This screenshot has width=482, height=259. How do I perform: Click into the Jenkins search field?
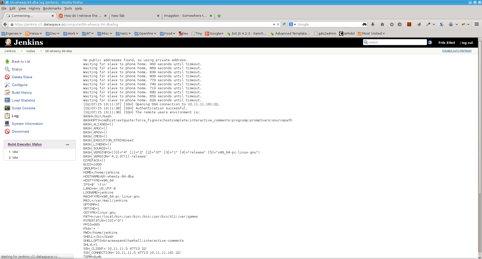click(395, 42)
